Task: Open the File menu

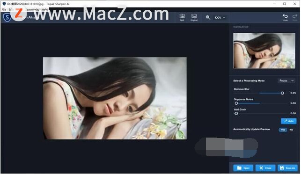Action: (x=4, y=10)
